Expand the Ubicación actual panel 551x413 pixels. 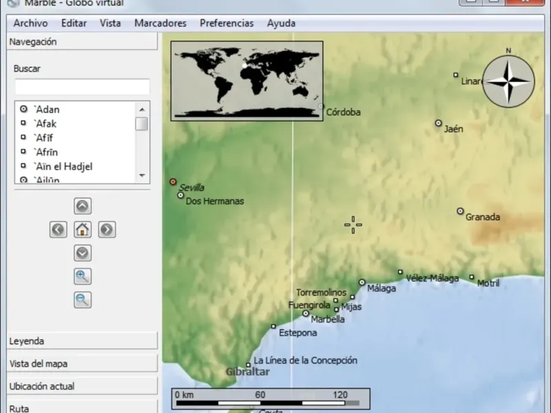tap(82, 386)
